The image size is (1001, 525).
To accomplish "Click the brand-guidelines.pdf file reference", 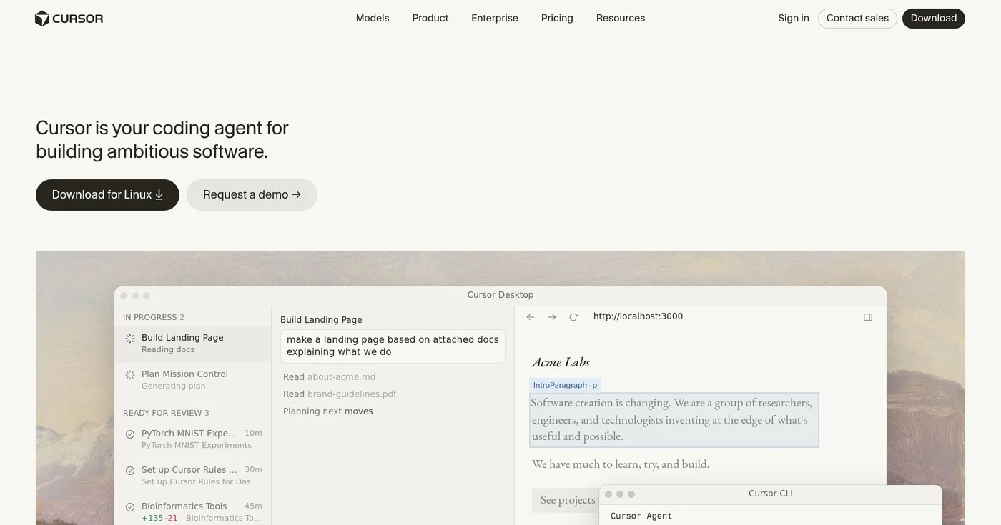I will coord(352,394).
